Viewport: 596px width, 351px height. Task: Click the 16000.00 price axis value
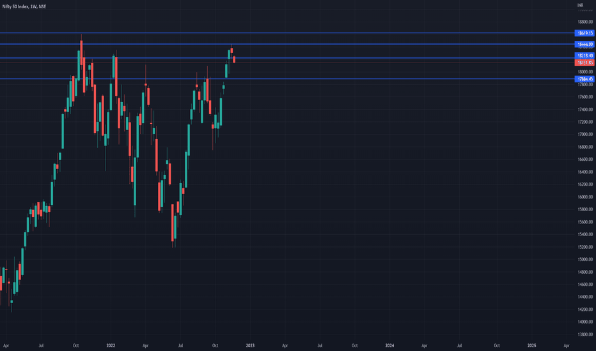point(585,197)
